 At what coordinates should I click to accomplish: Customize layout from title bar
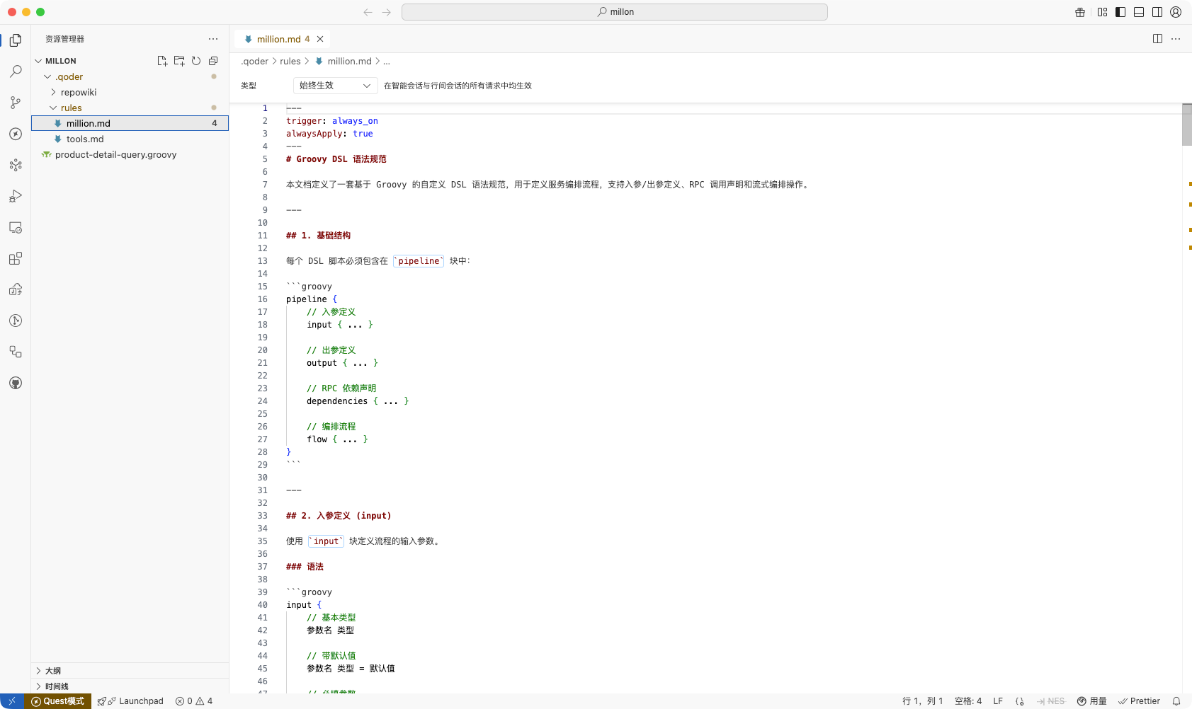1102,12
